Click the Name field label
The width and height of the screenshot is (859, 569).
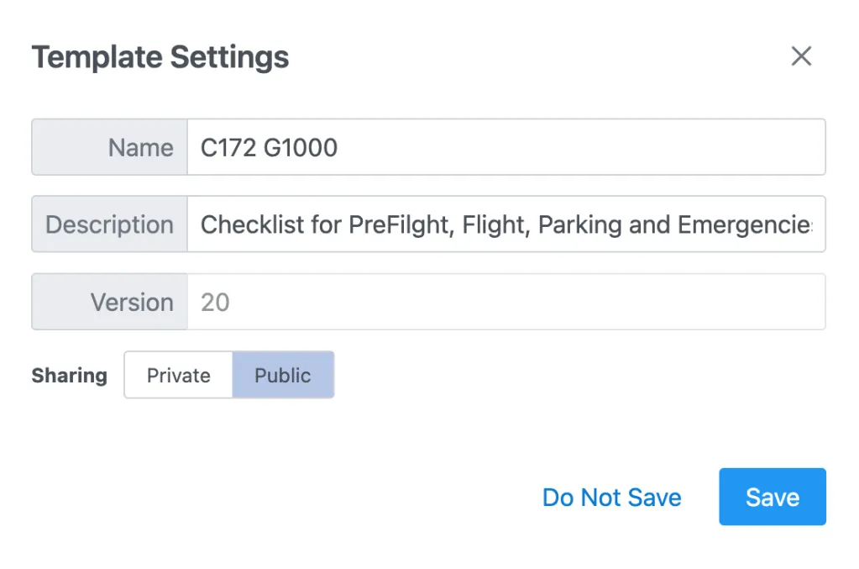(140, 147)
